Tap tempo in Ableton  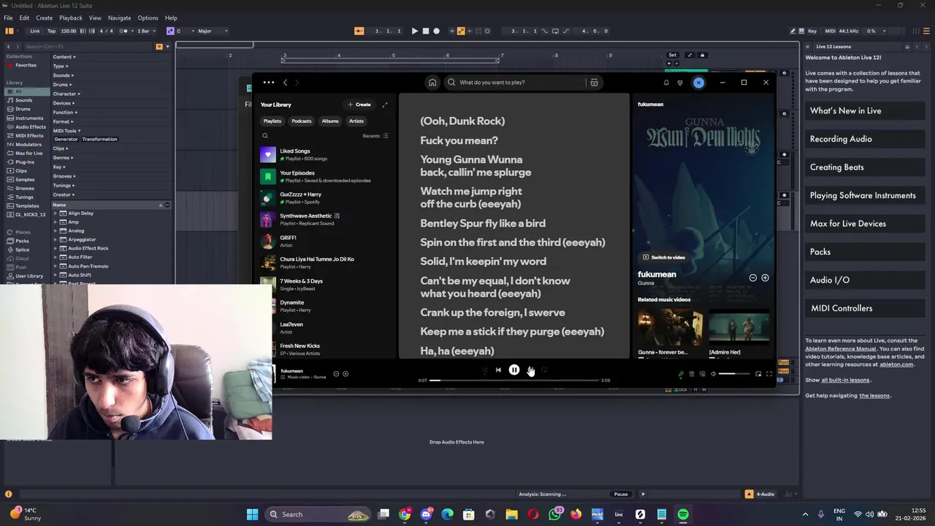pos(51,31)
